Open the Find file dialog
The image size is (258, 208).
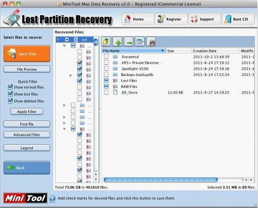click(27, 124)
